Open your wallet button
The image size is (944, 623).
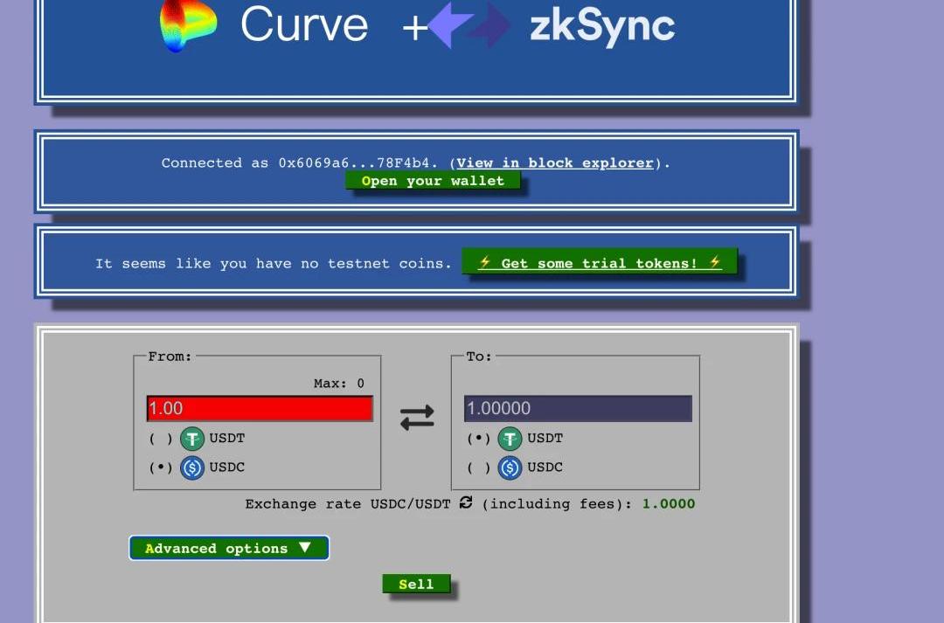click(433, 181)
